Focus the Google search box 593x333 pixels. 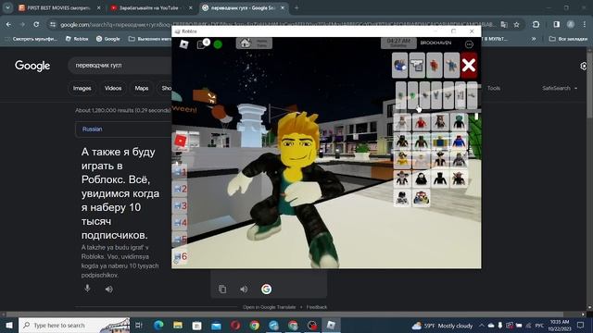click(120, 66)
